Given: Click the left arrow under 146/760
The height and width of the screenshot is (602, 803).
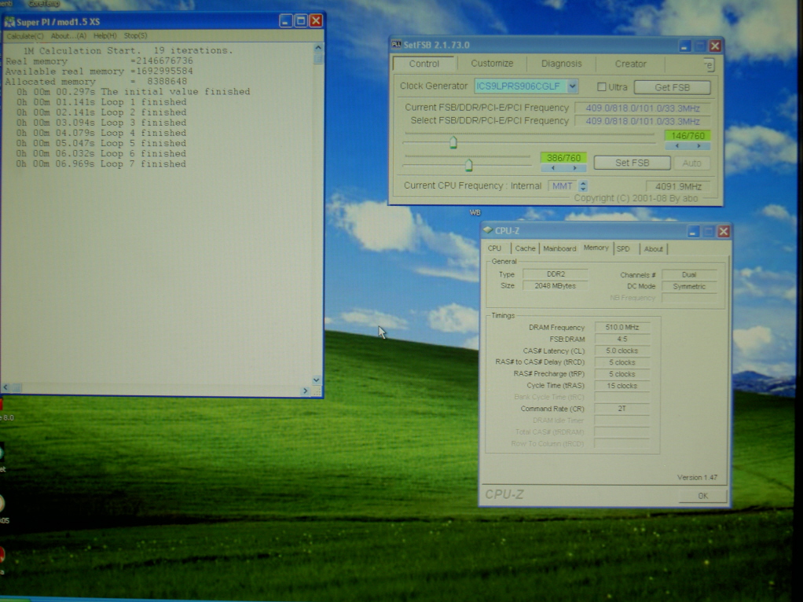Looking at the screenshot, I should click(676, 146).
